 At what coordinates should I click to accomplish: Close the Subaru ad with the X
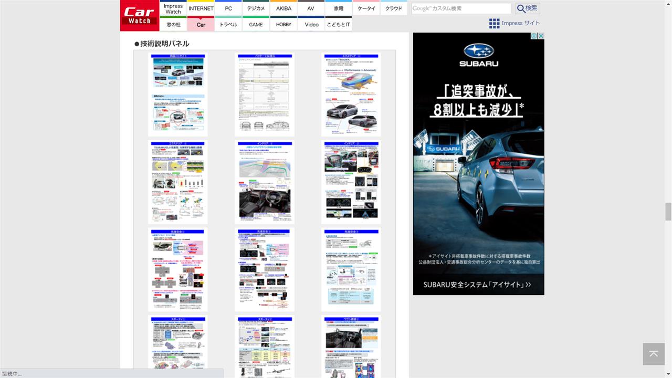pos(541,36)
